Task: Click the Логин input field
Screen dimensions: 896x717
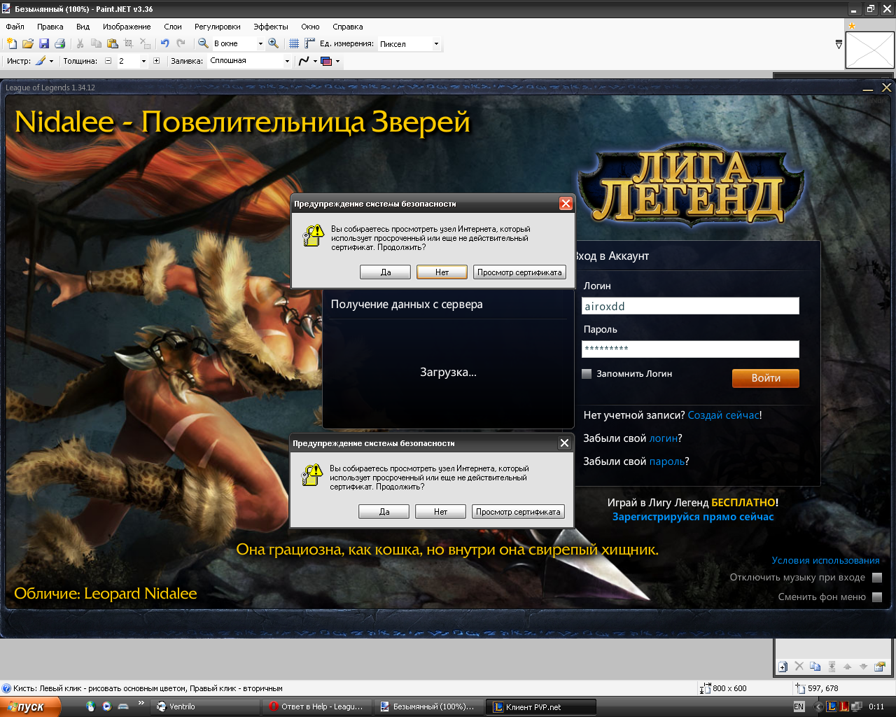Action: [690, 306]
